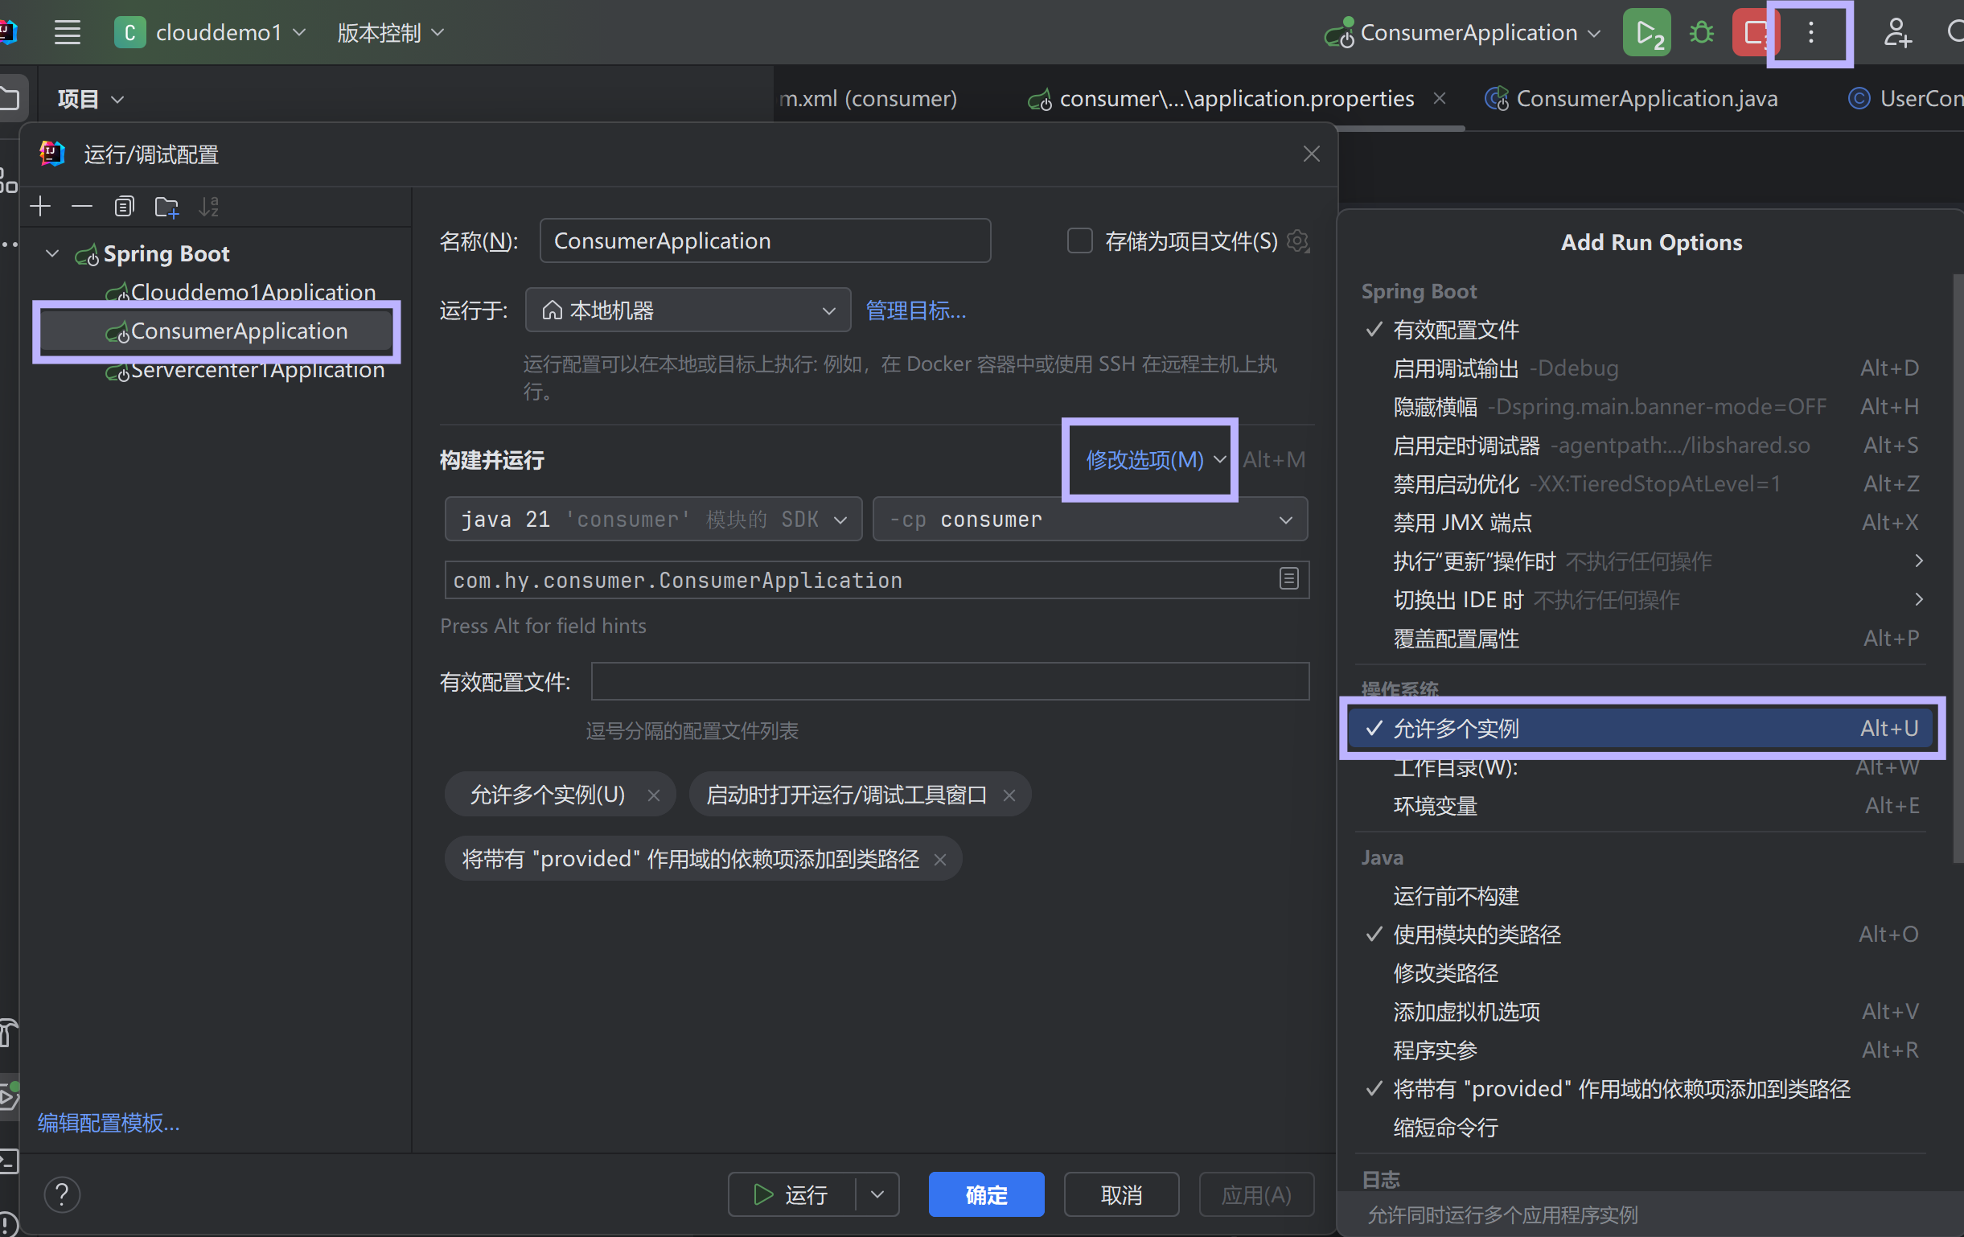Remove the 允许多个实例(U) option chip
This screenshot has width=1964, height=1237.
click(x=653, y=795)
